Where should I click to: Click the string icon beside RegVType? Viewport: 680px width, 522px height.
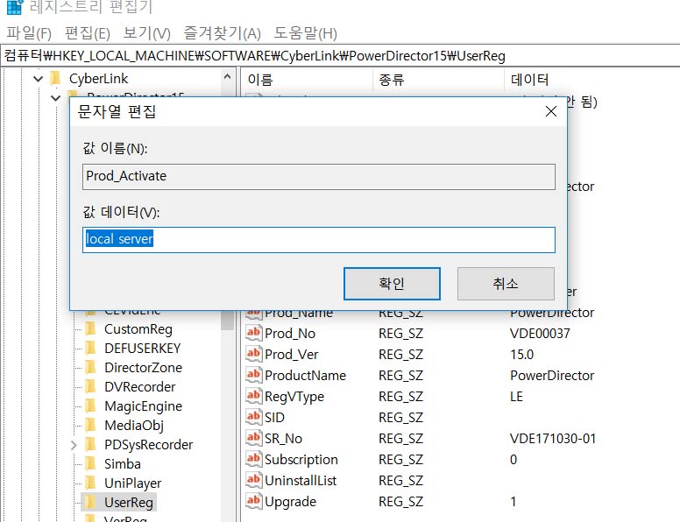tap(254, 396)
